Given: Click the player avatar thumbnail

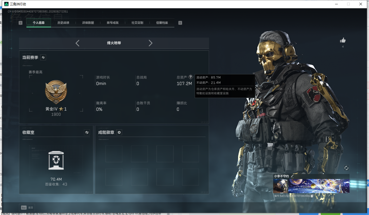Looking at the screenshot, I should 280,186.
